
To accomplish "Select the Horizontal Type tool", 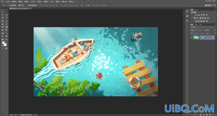I will tap(6, 33).
